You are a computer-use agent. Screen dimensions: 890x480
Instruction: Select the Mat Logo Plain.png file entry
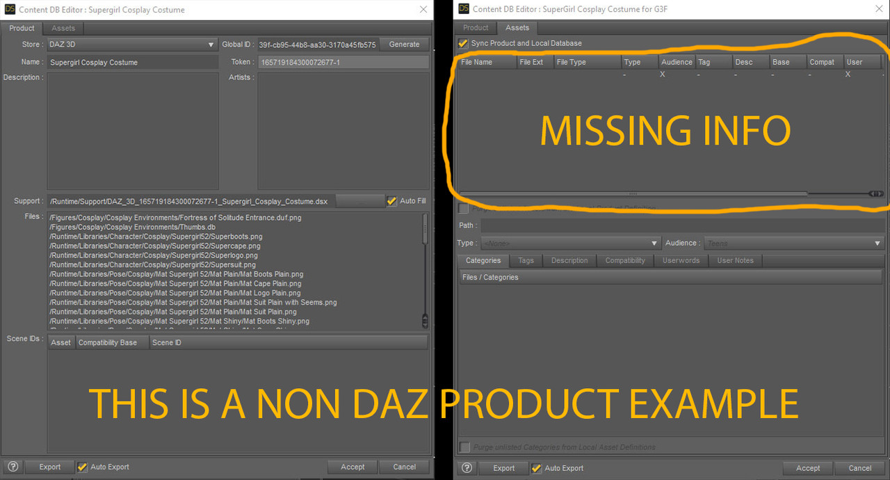pyautogui.click(x=175, y=293)
